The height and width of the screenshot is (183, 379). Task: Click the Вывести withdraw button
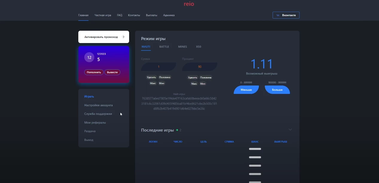tap(112, 72)
